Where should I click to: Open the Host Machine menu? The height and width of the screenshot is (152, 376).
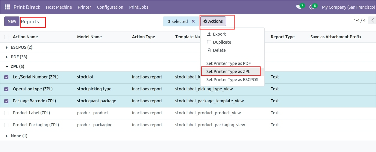[59, 7]
